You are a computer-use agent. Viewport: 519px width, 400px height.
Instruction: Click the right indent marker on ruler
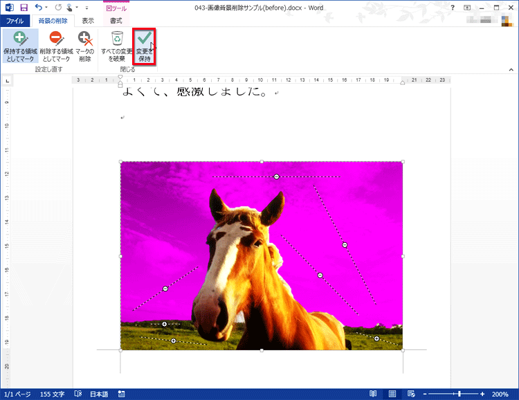click(x=403, y=83)
